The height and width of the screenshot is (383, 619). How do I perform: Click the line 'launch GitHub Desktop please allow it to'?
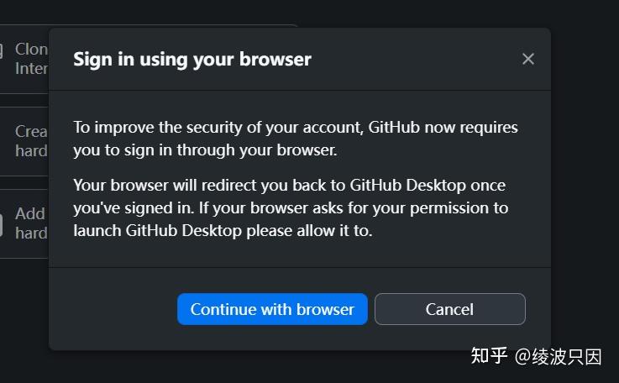[x=223, y=231]
